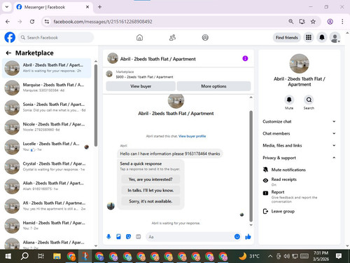Show hidden system tray icons chevron
Screen dimensions: 350x263
(270, 256)
